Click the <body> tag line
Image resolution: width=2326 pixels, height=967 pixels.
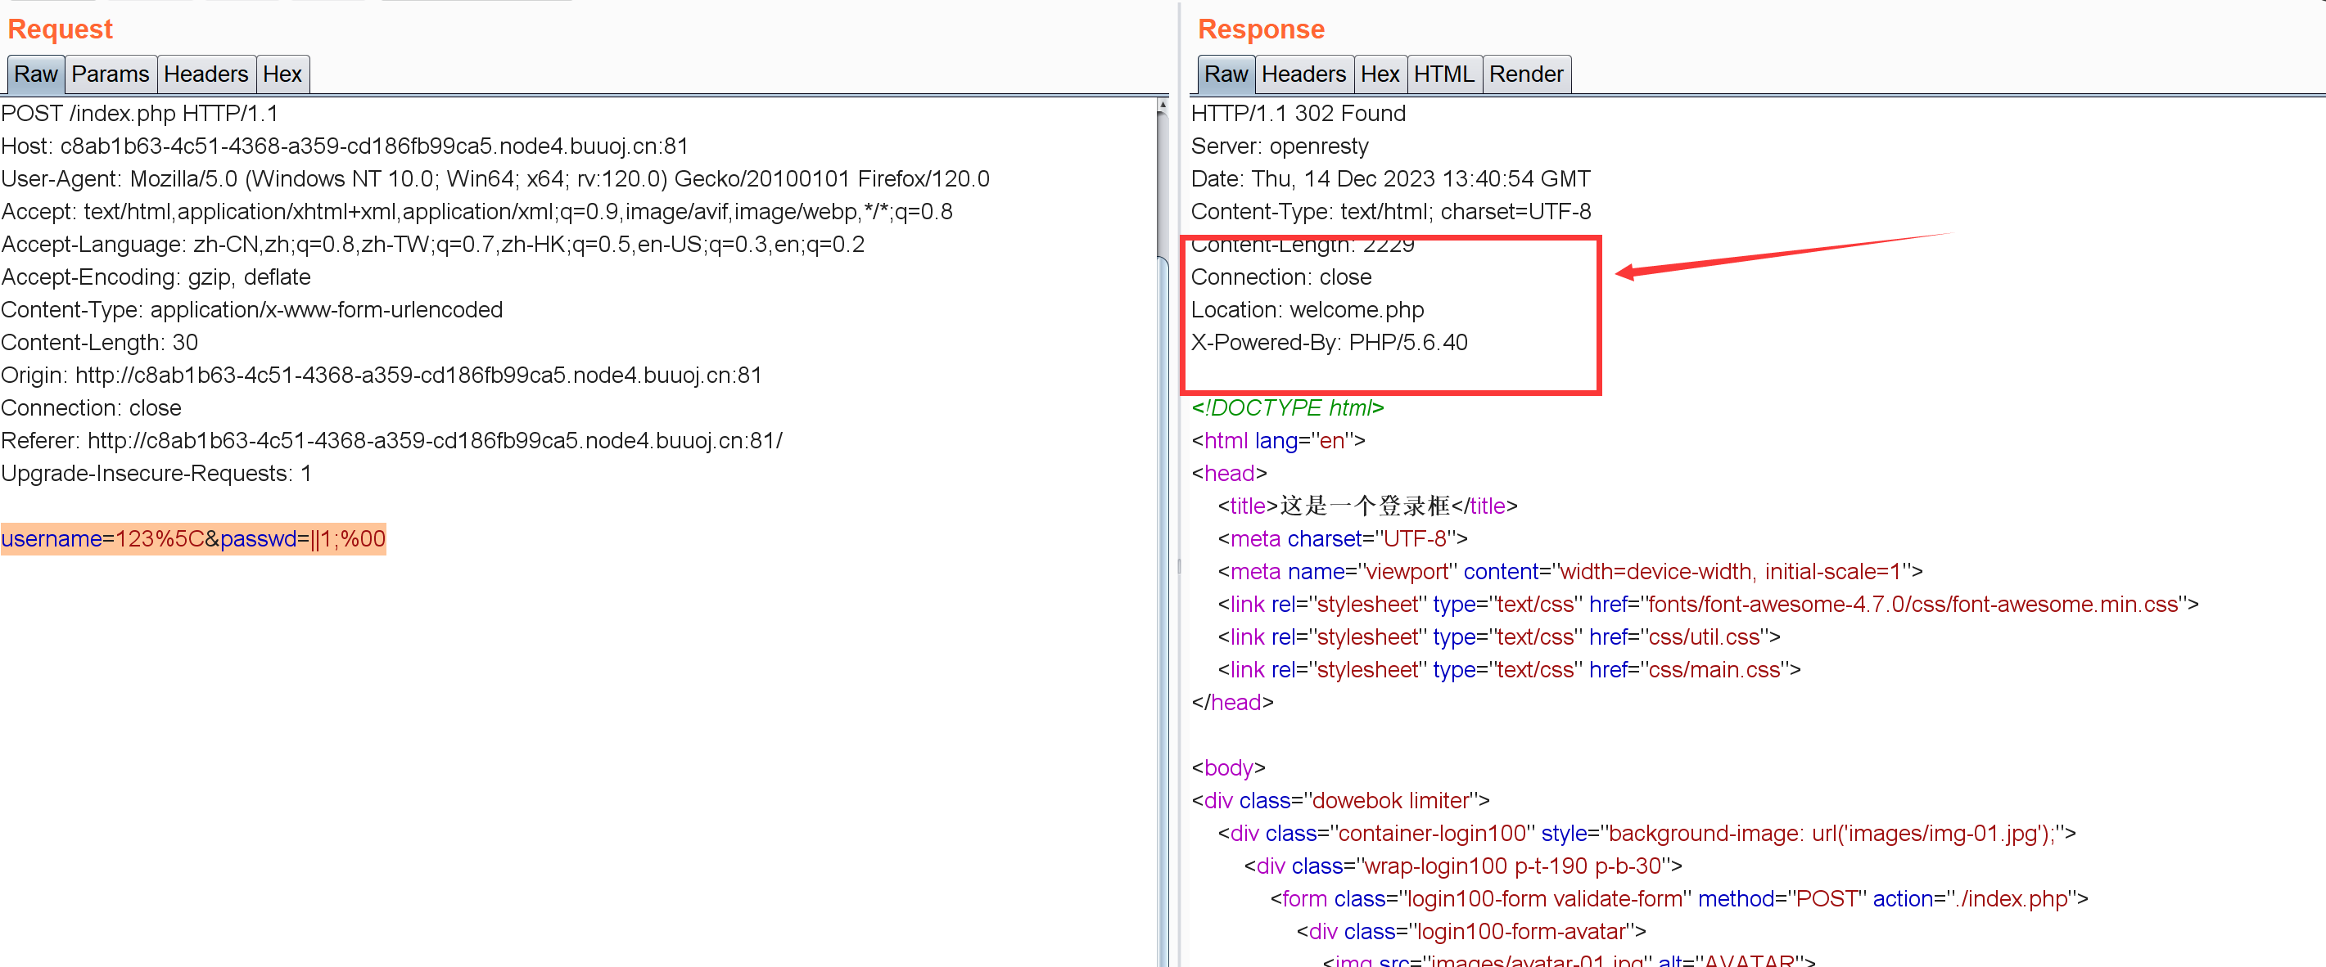(1229, 767)
